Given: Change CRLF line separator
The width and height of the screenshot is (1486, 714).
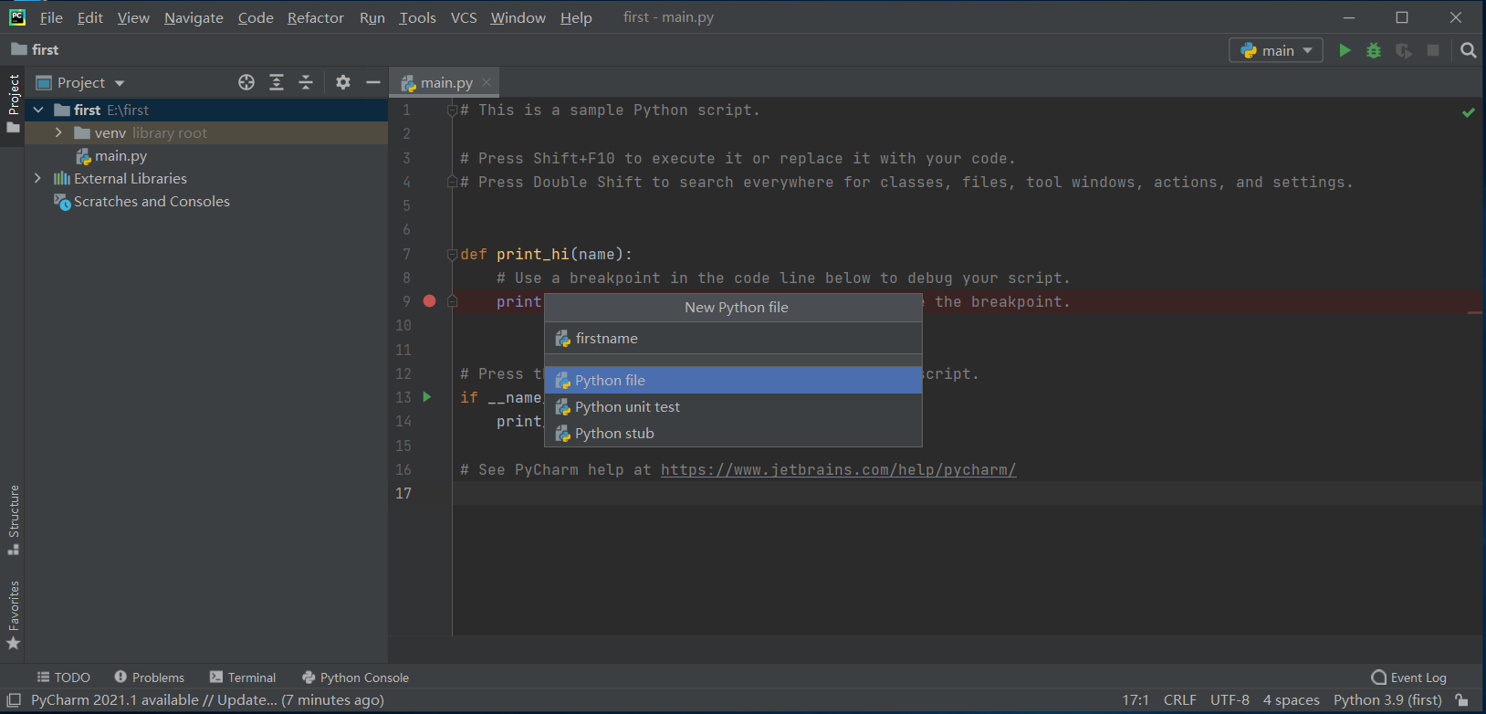Looking at the screenshot, I should click(1179, 700).
